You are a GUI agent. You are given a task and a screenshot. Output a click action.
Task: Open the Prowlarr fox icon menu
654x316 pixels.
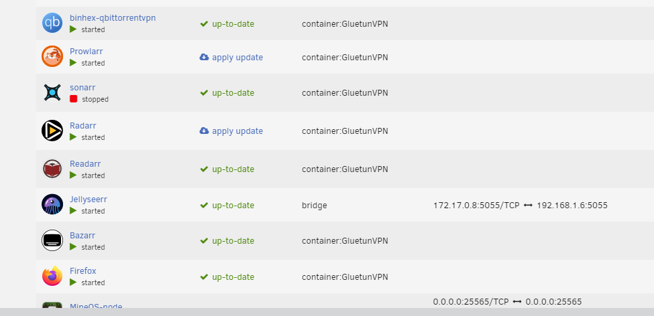52,56
